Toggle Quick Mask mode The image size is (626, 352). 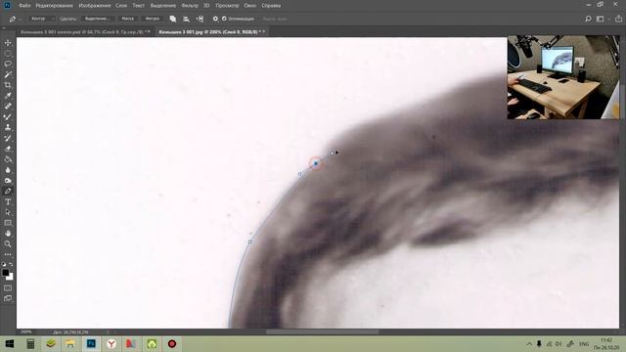coord(8,287)
